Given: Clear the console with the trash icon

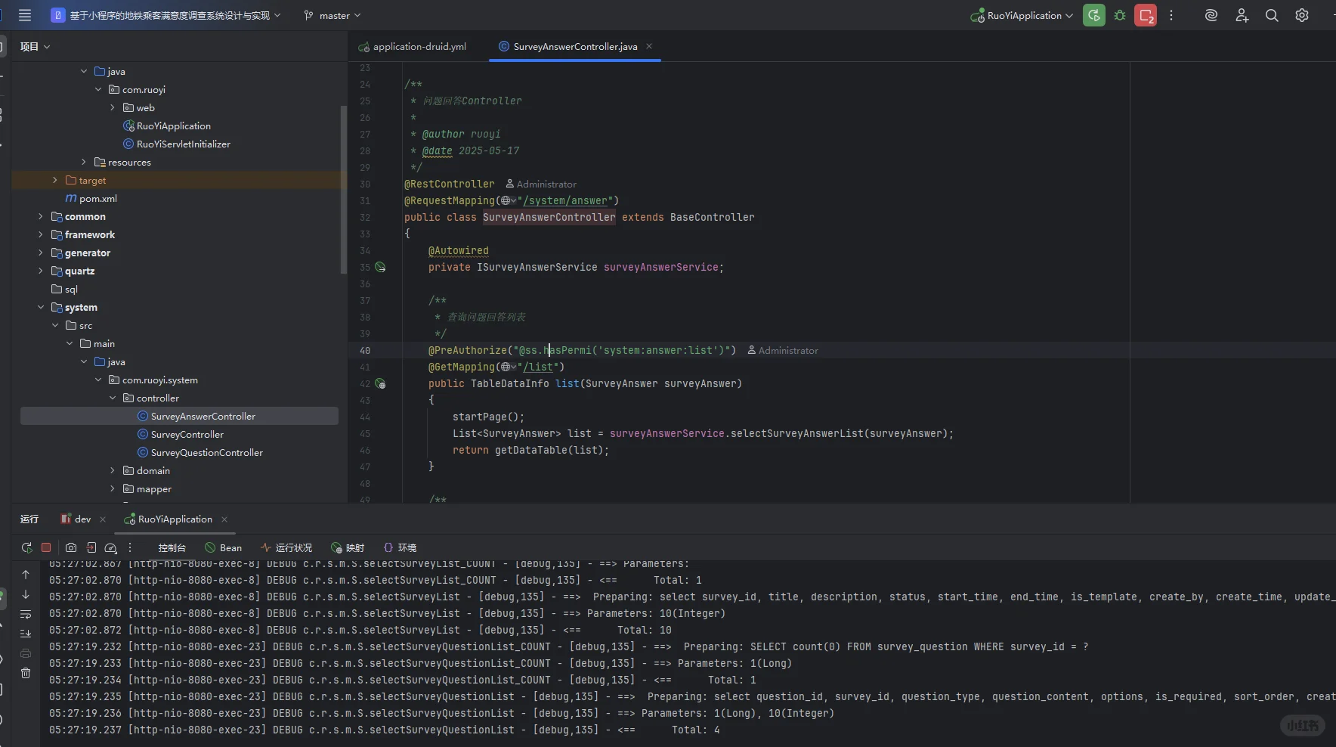Looking at the screenshot, I should click(26, 673).
